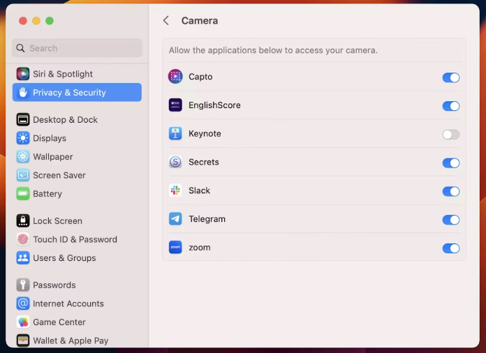Click the Game Center icon
Image resolution: width=486 pixels, height=353 pixels.
[x=23, y=322]
